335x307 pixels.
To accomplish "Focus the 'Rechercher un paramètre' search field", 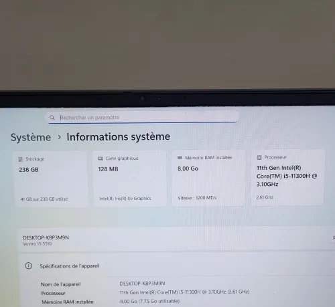I will point(142,117).
